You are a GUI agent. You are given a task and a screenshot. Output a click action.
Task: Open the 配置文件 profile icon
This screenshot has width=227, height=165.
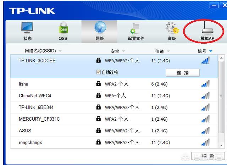[x=136, y=28]
